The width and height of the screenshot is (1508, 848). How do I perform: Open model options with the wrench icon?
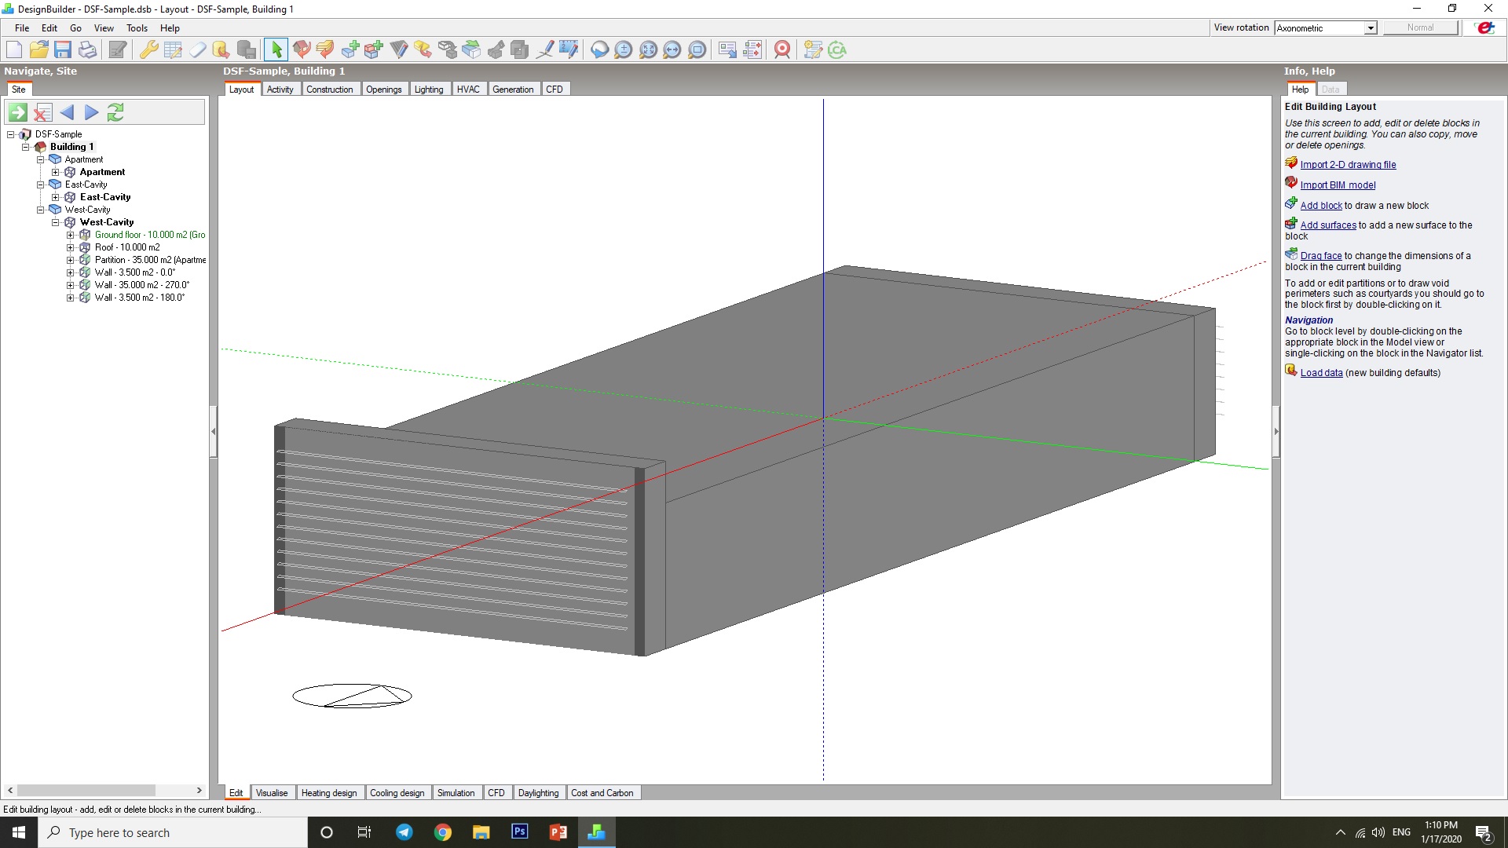[x=148, y=49]
